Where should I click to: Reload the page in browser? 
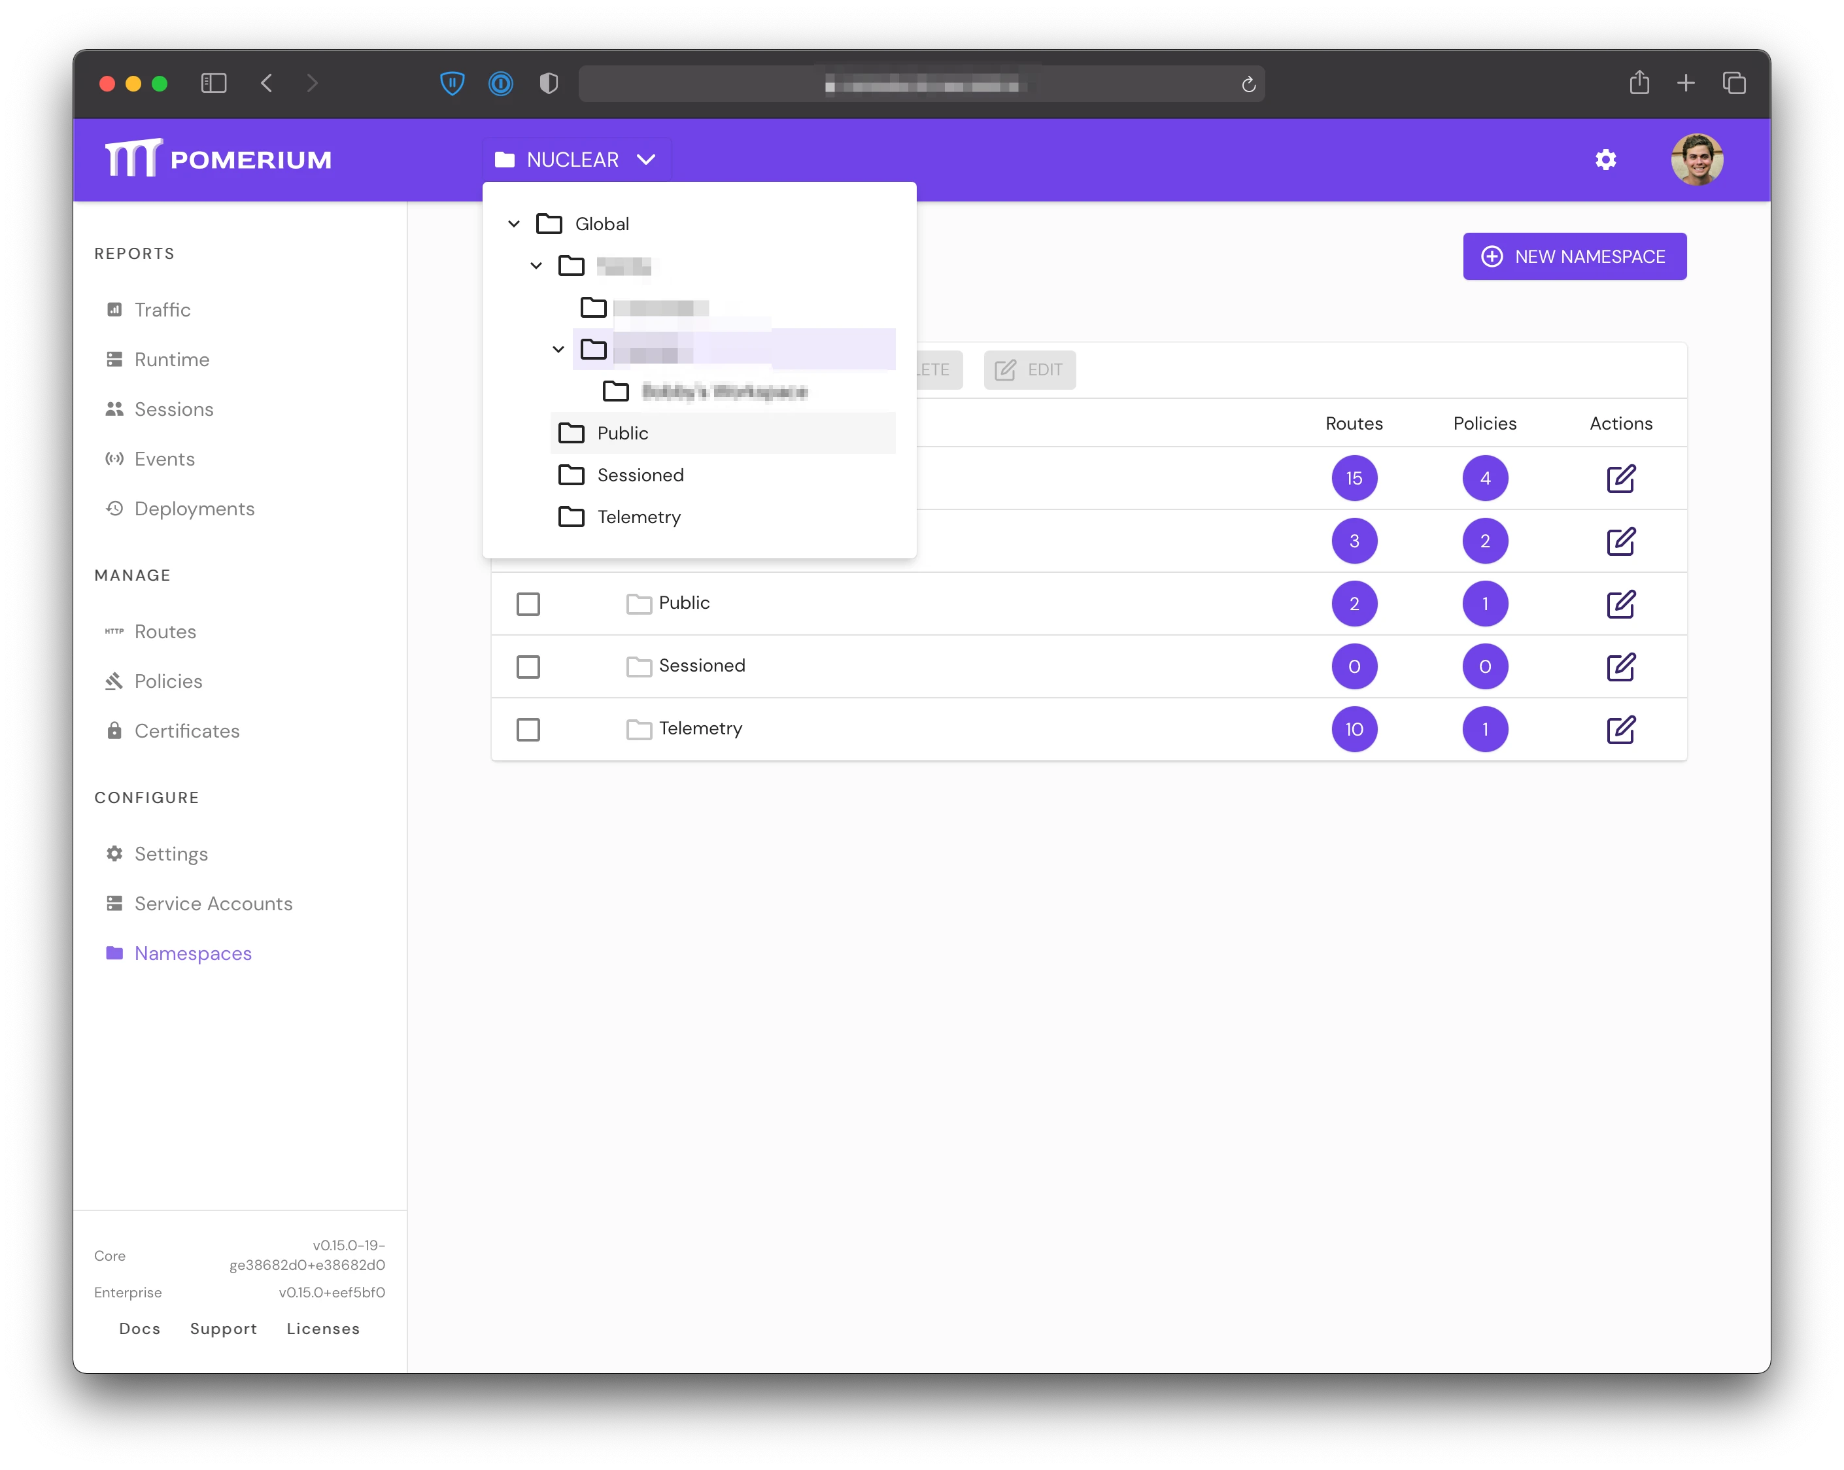point(1248,84)
